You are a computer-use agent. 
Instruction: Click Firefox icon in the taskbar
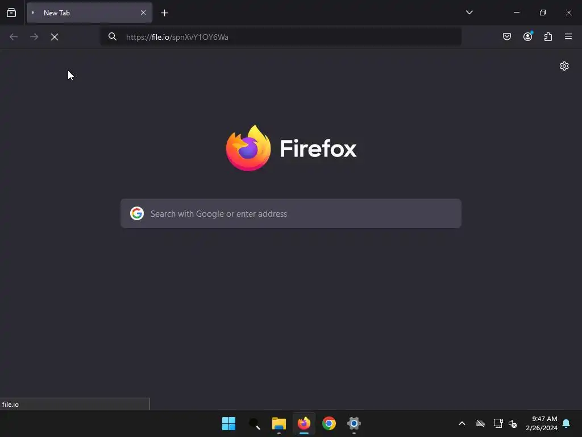point(304,423)
